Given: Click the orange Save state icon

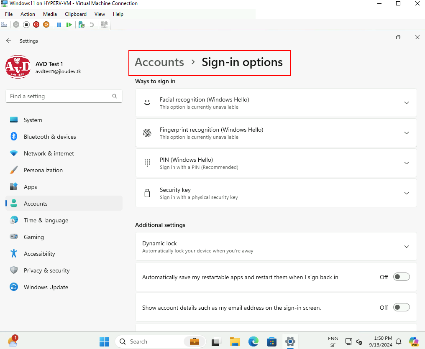Looking at the screenshot, I should point(46,25).
